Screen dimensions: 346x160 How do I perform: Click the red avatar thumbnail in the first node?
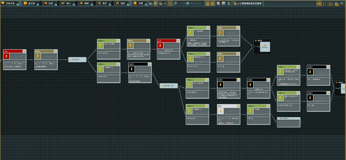click(7, 56)
